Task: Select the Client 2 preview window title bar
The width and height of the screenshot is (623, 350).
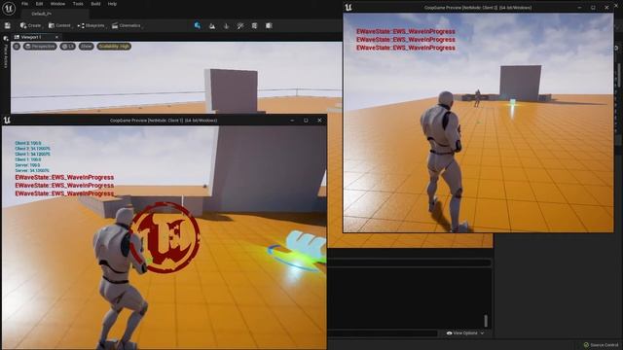Action: [478, 8]
